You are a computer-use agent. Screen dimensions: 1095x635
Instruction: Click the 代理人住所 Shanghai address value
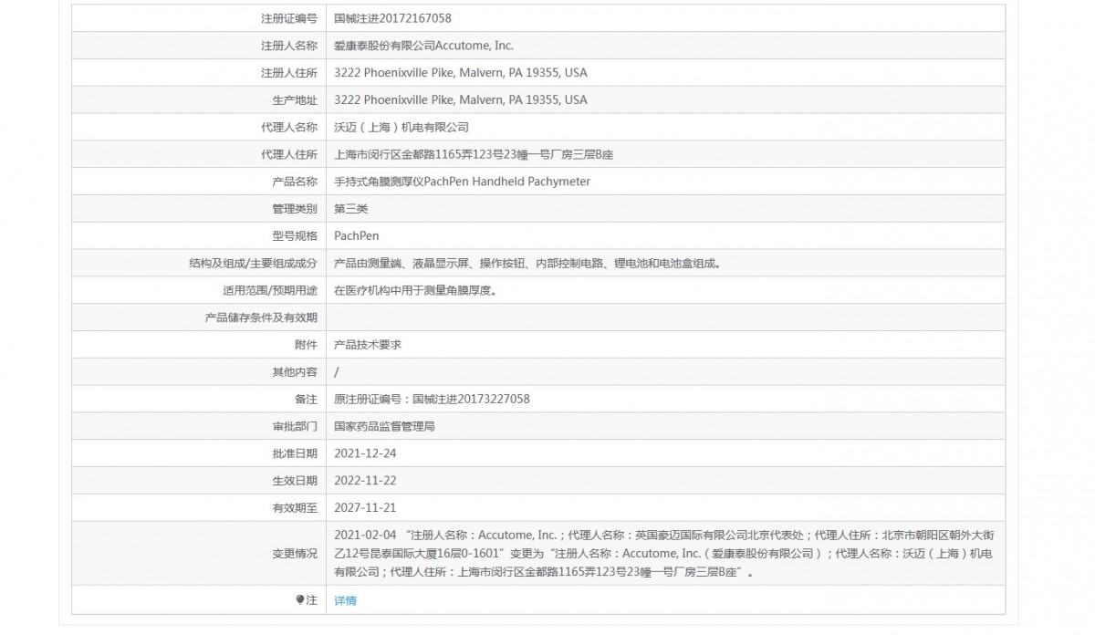click(x=474, y=155)
